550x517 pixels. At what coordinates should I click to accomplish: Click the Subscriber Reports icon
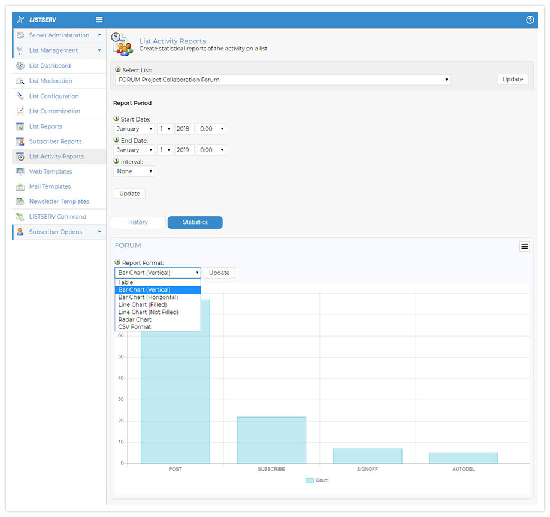[20, 141]
